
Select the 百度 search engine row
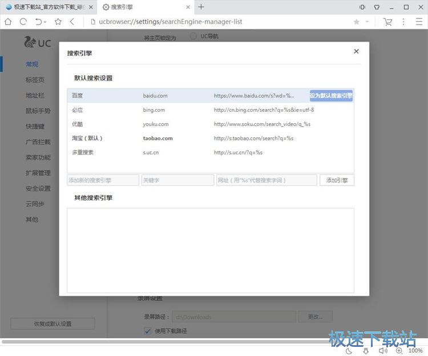click(x=211, y=96)
